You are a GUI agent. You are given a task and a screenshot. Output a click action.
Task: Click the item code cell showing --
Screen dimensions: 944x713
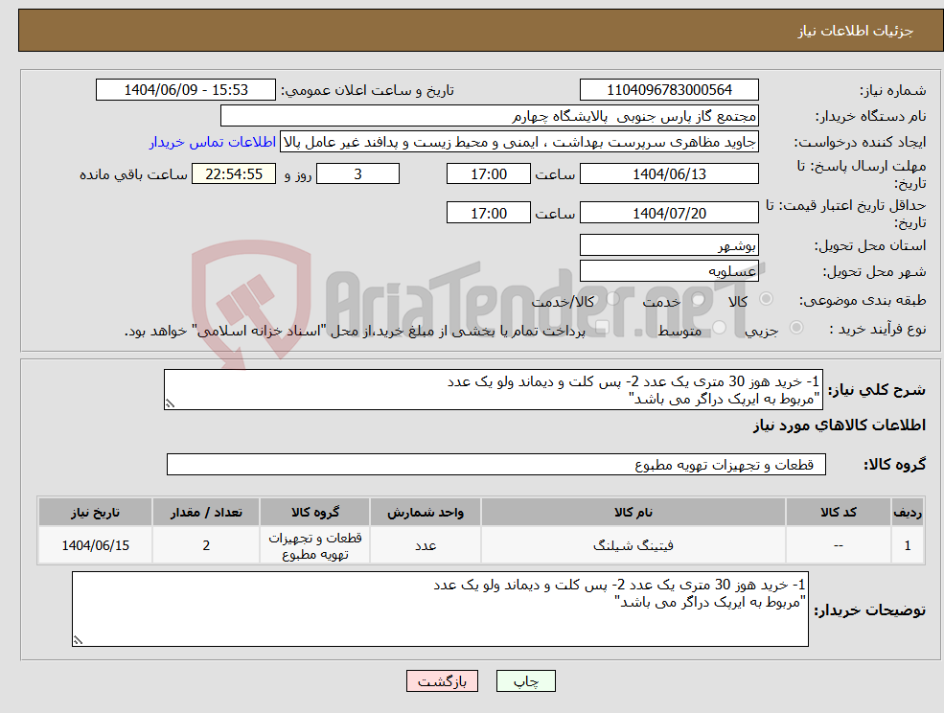838,545
